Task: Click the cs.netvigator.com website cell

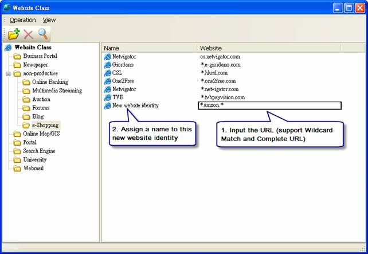Action: 220,57
